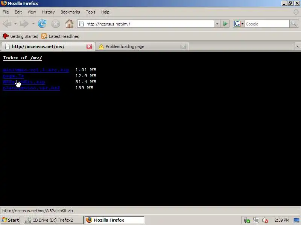This screenshot has height=225, width=301.
Task: Open the list all tabs dropdown
Action: (298, 46)
